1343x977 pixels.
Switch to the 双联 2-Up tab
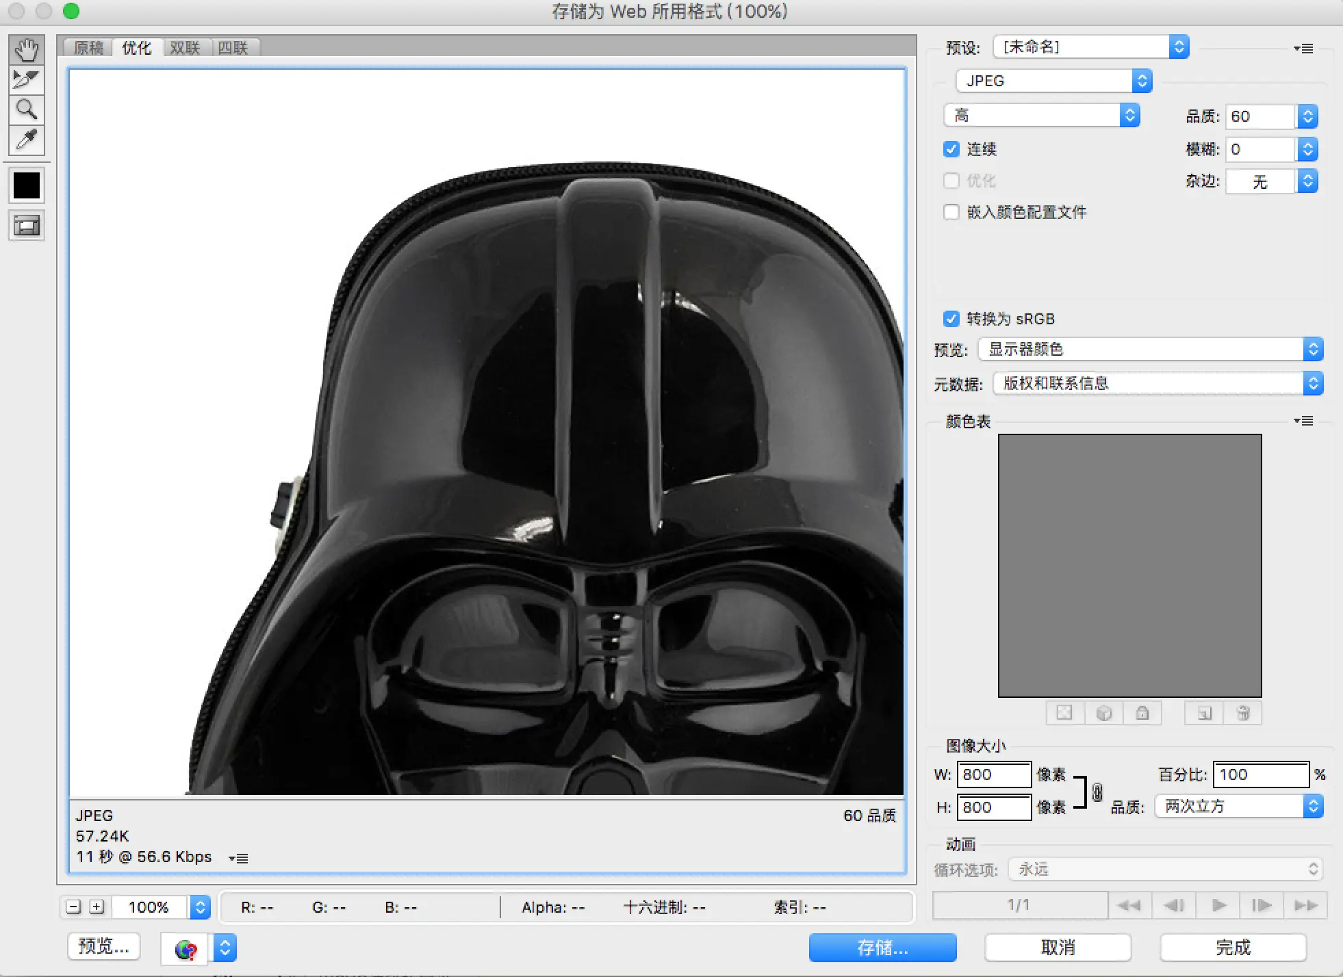185,48
